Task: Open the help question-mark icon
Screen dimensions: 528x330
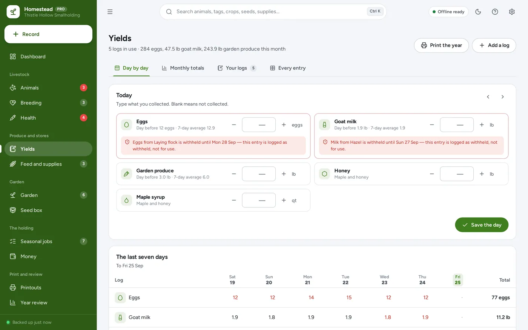Action: tap(495, 12)
